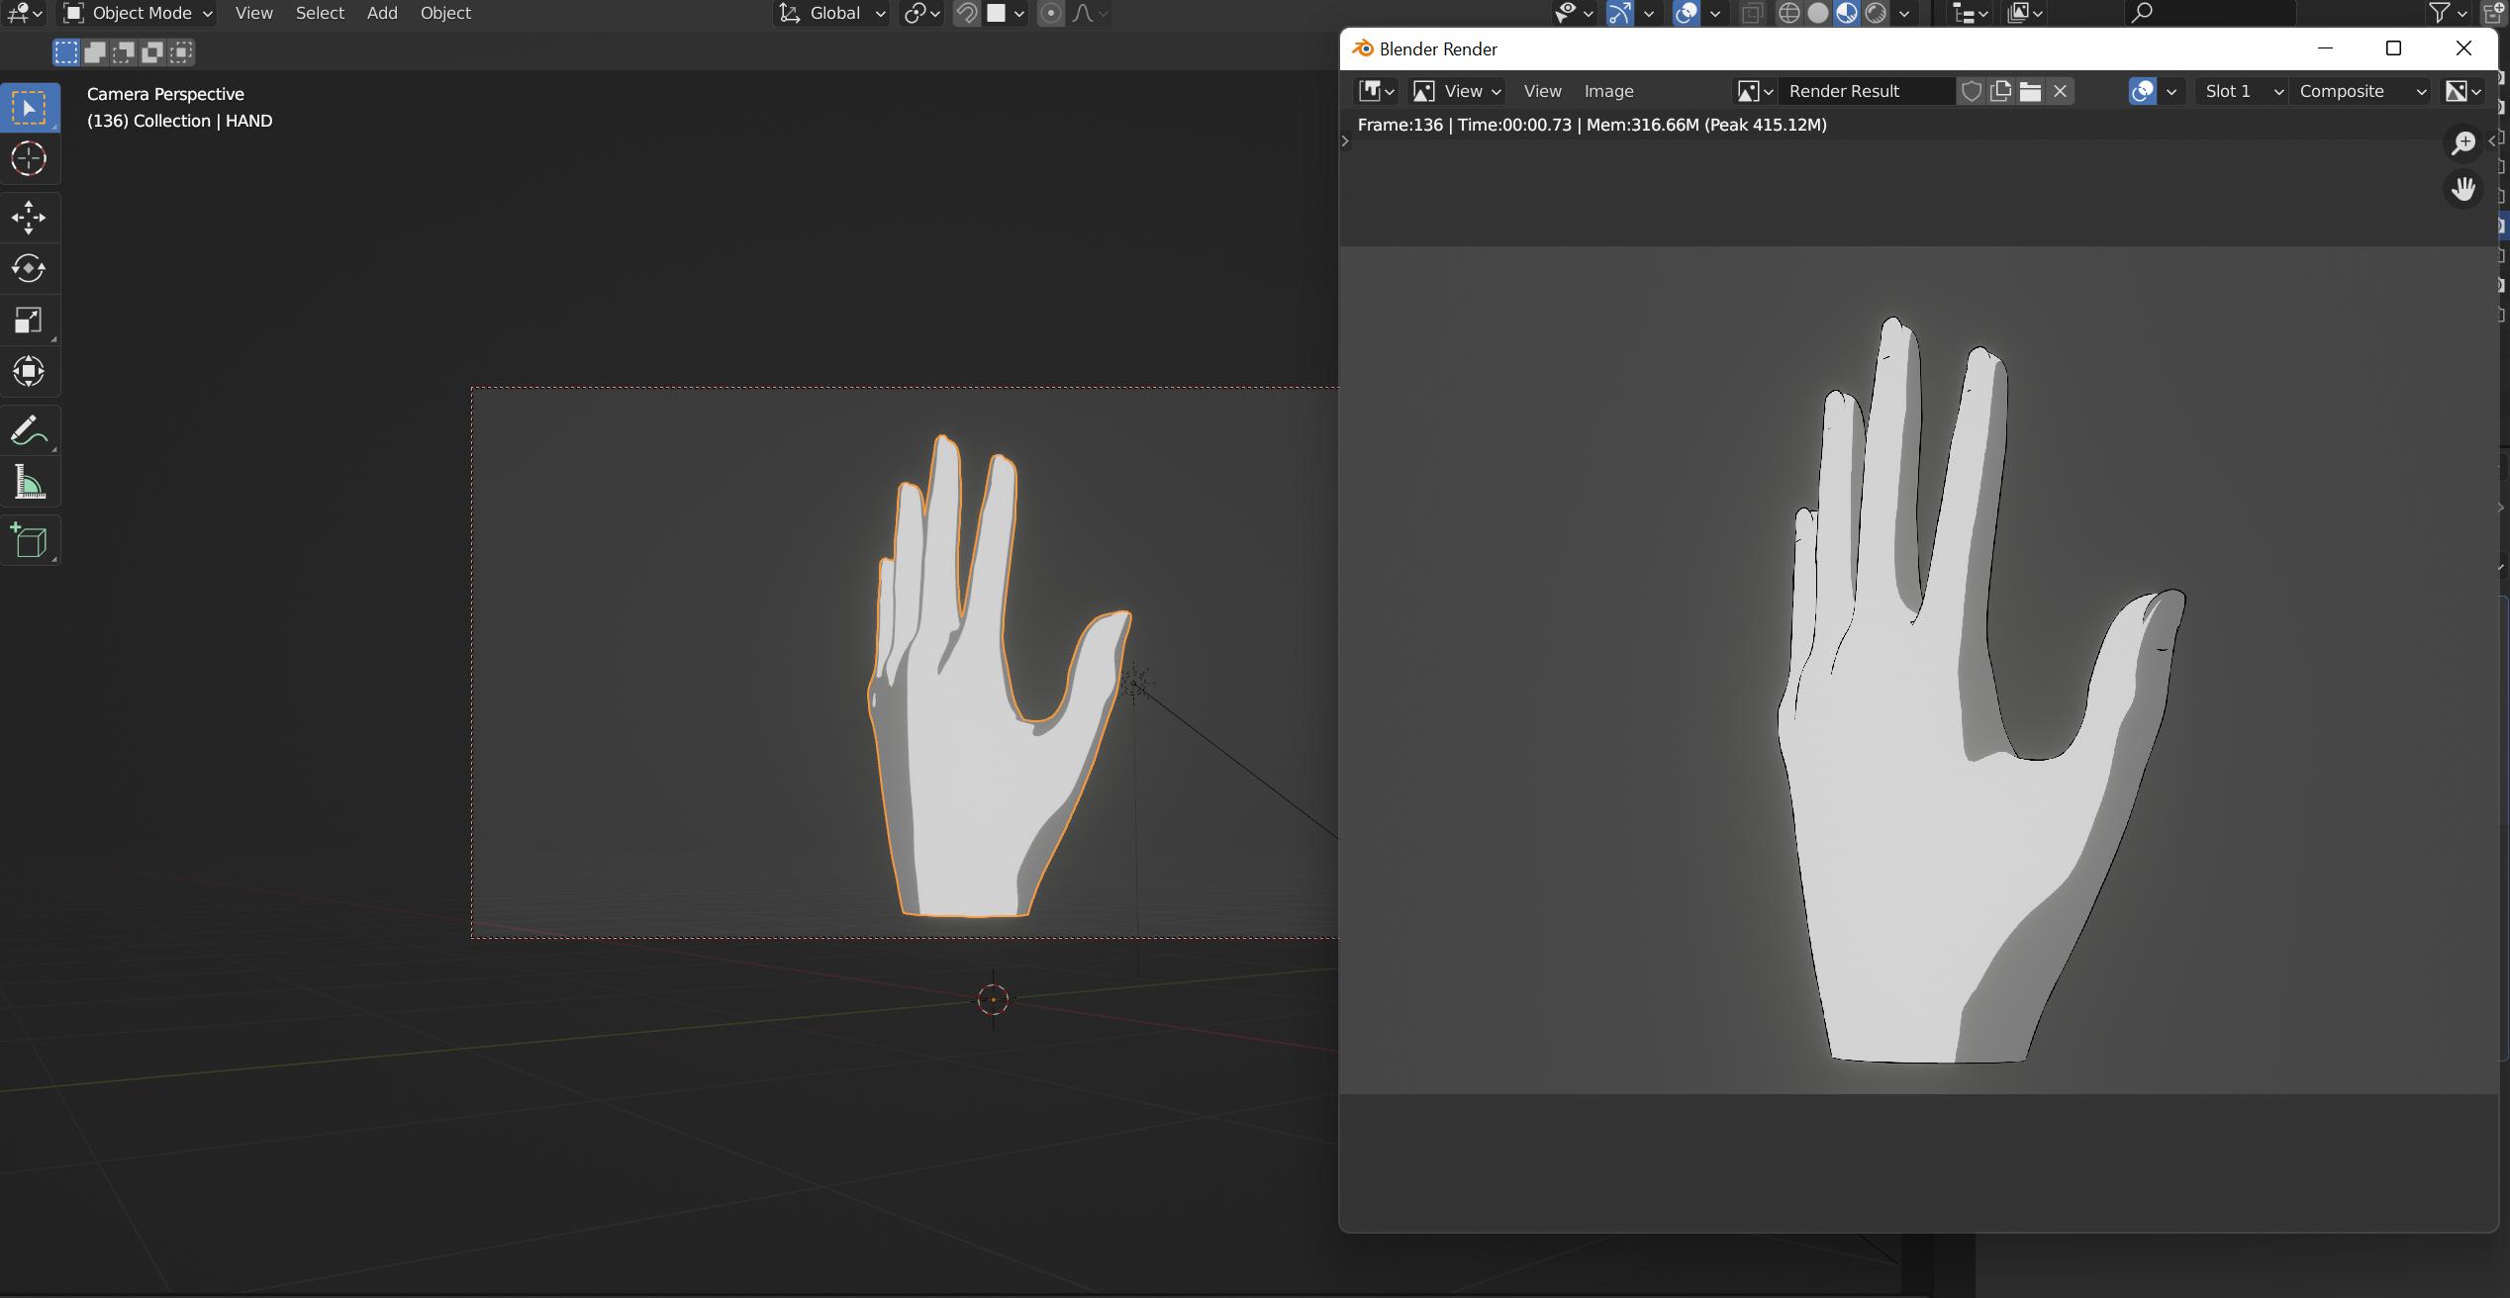Screen dimensions: 2510x1298
Task: Set selection mode to Extend
Action: pos(95,52)
